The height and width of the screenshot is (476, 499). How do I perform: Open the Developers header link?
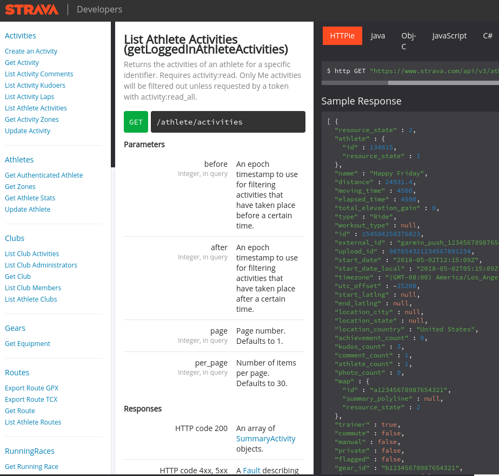(x=99, y=10)
